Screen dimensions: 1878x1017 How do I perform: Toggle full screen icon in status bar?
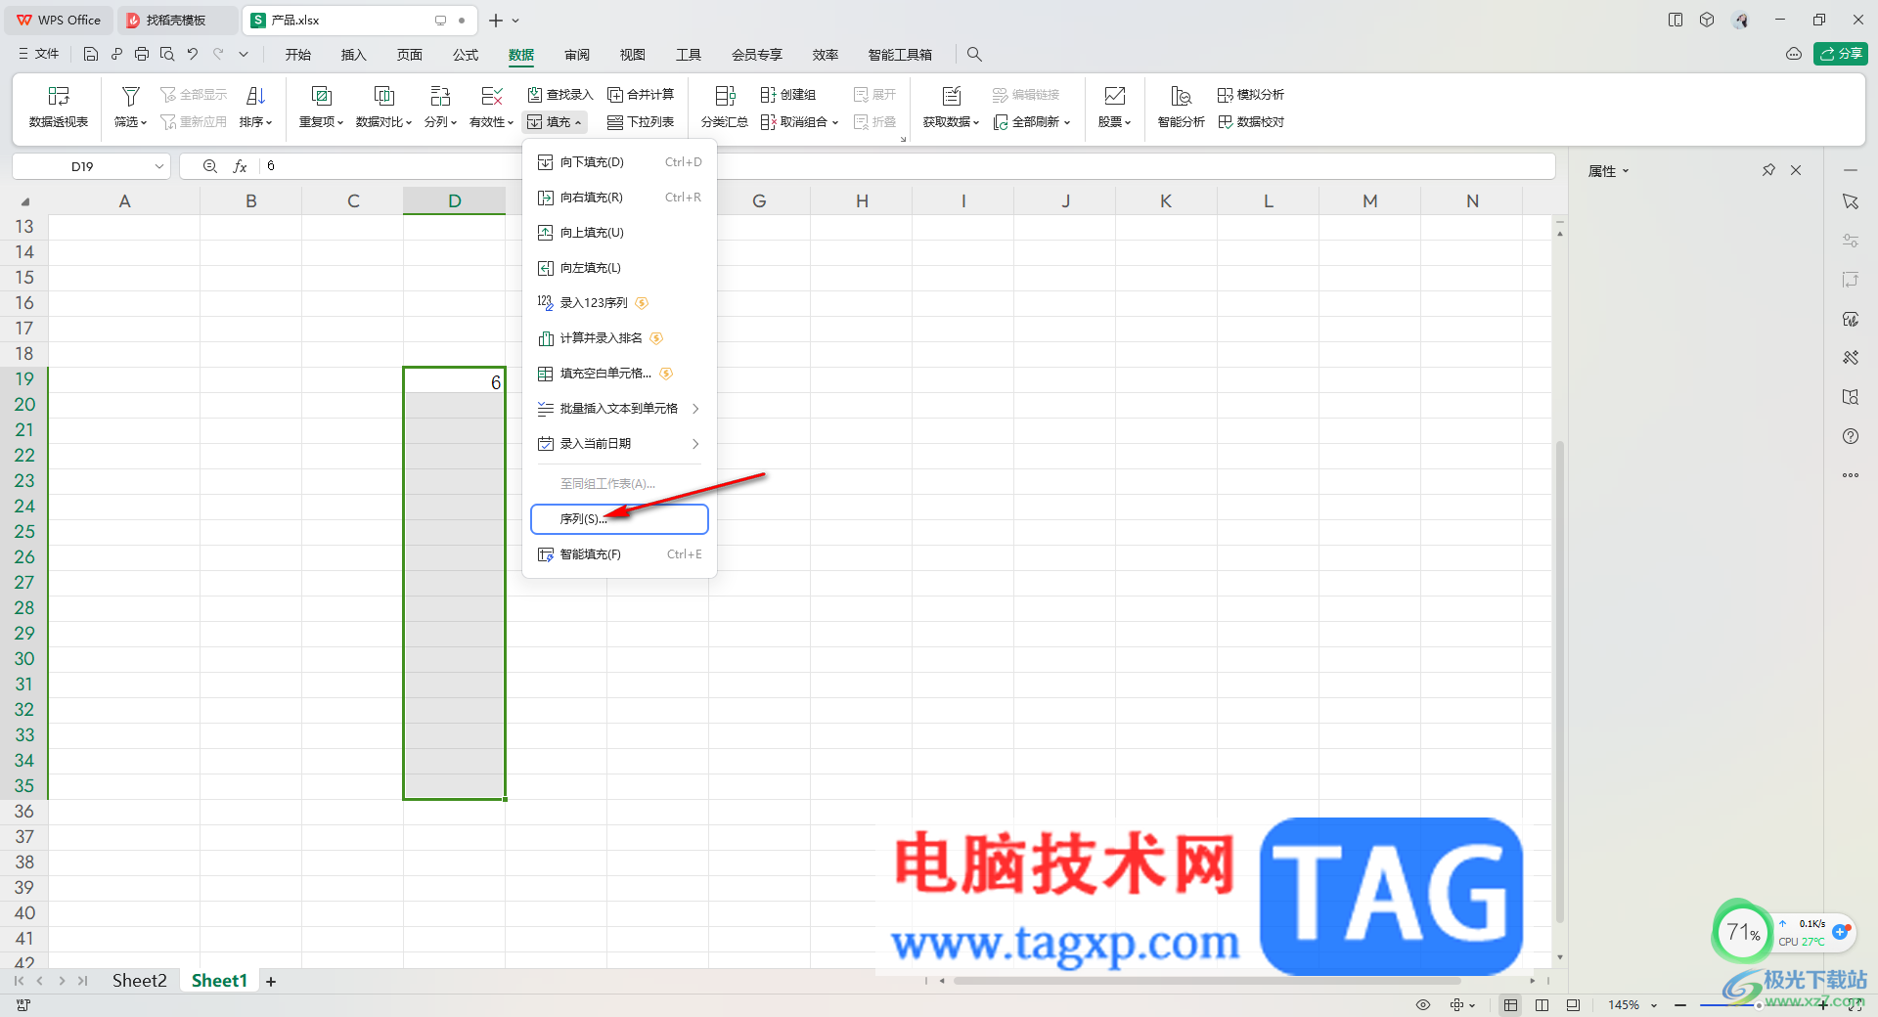tap(1855, 1005)
